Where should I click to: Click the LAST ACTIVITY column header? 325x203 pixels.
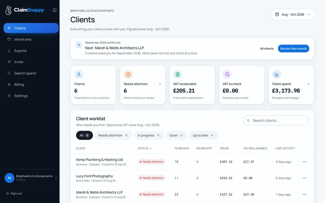tap(285, 148)
